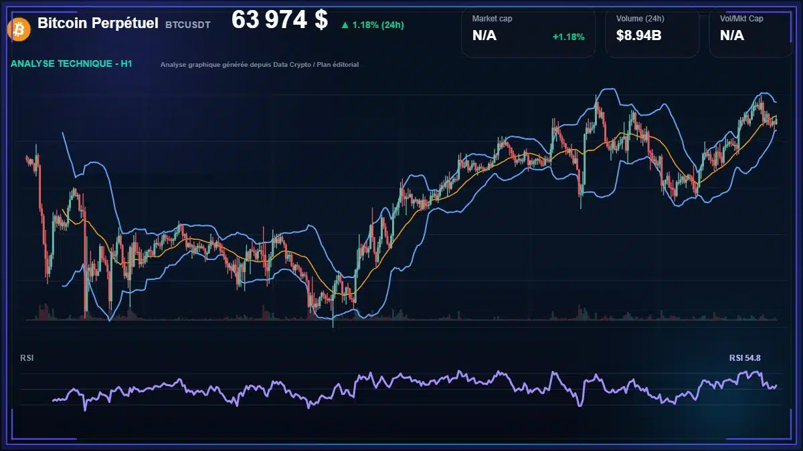Click the BTCUSDT ticker label
The height and width of the screenshot is (451, 803).
click(x=187, y=25)
